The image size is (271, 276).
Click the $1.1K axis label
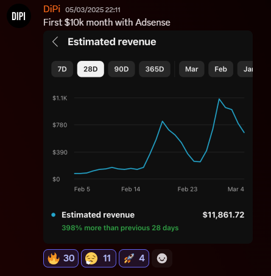[x=60, y=98]
